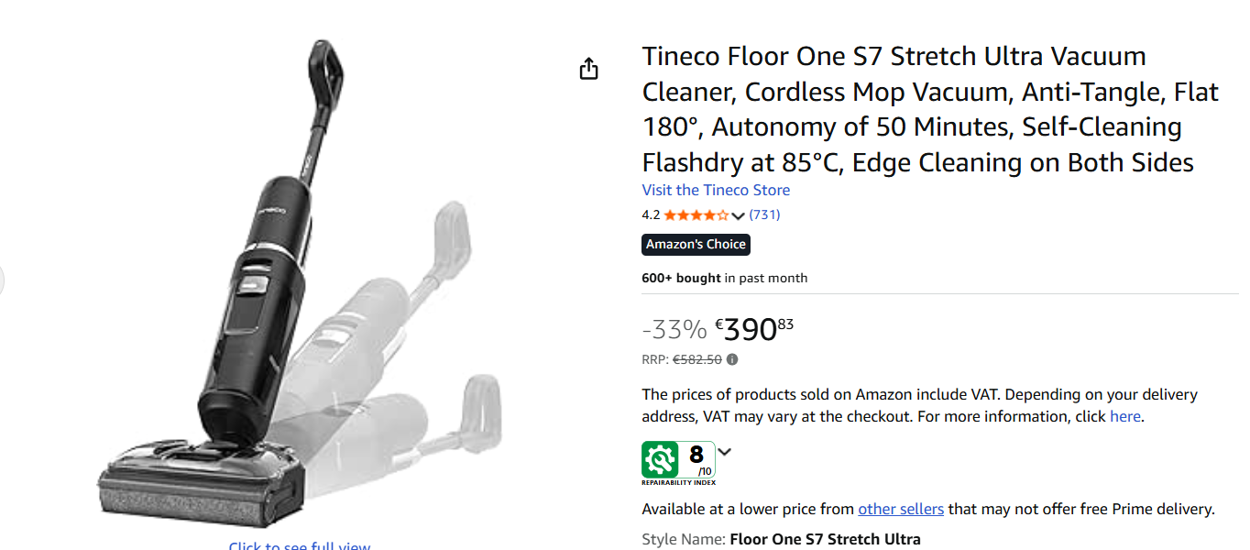Click the Amazon's Choice badge
Image resolution: width=1250 pixels, height=550 pixels.
coord(696,244)
